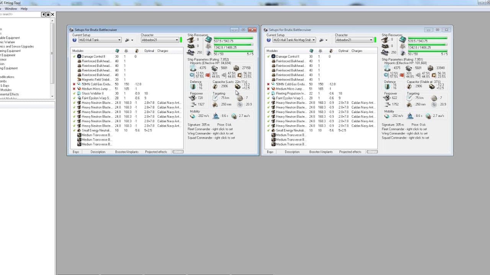Open Character dropdown in No Mag Stat window
Screen dimensions: 490x275
pyautogui.click(x=371, y=40)
